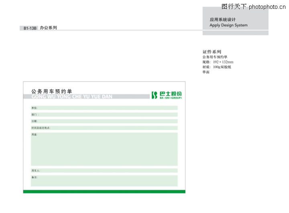Viewport: 289px width, 213px height.
Task: Click the 图行天下 watermark text
Action: click(x=234, y=6)
